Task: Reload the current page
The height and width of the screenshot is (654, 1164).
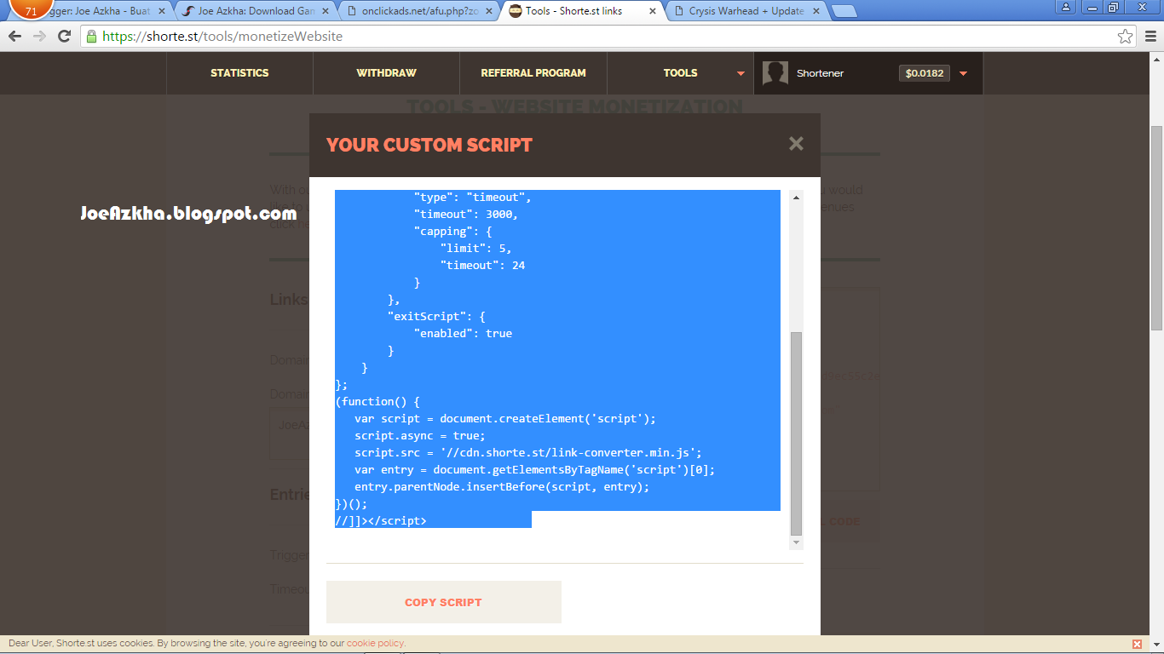Action: click(x=64, y=37)
